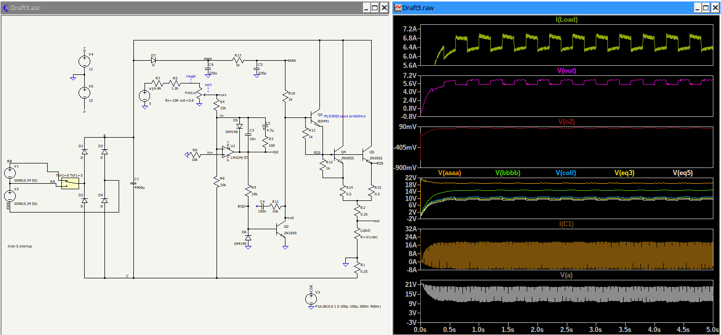
Task: Select the PotLin potentiometer symbol
Action: tap(199, 94)
